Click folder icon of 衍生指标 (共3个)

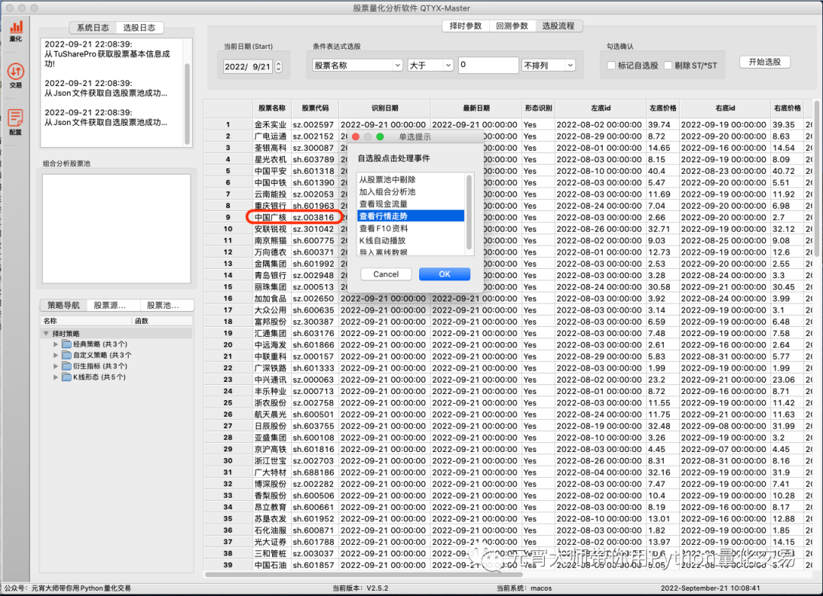(66, 366)
